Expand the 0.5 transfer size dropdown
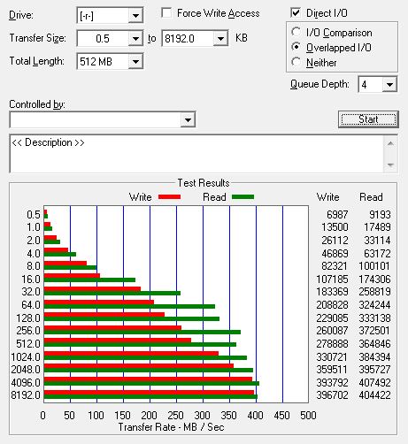Image resolution: width=408 pixels, height=444 pixels. 135,38
